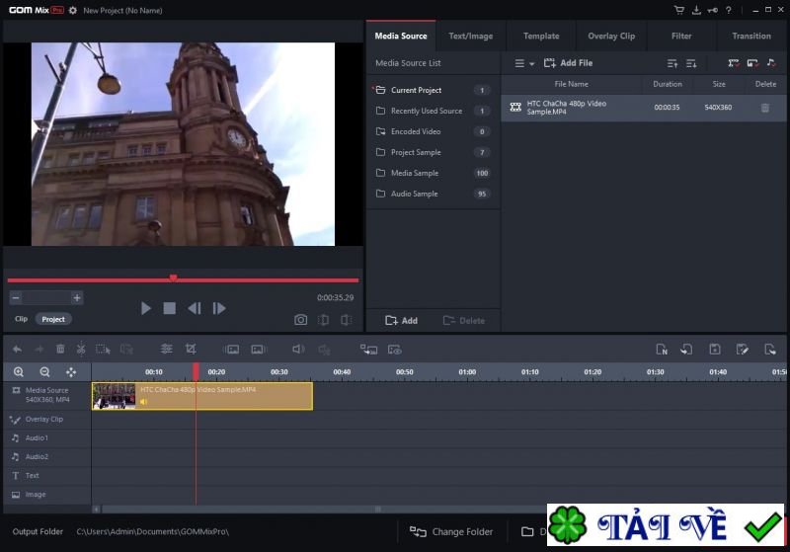Switch to the Transition tab
The image size is (790, 552).
click(750, 36)
